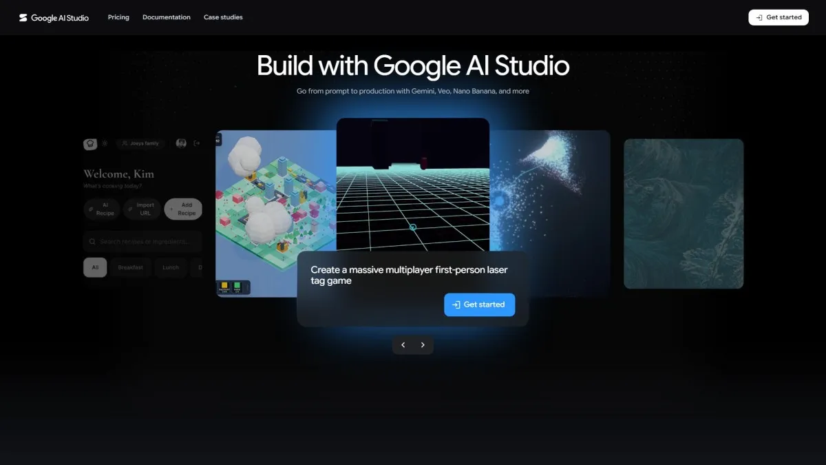Click the logout icon in recipe app

tap(197, 143)
